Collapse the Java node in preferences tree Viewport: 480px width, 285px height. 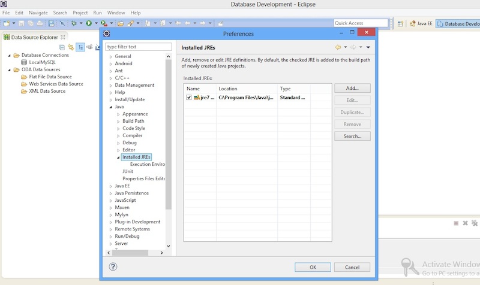111,107
